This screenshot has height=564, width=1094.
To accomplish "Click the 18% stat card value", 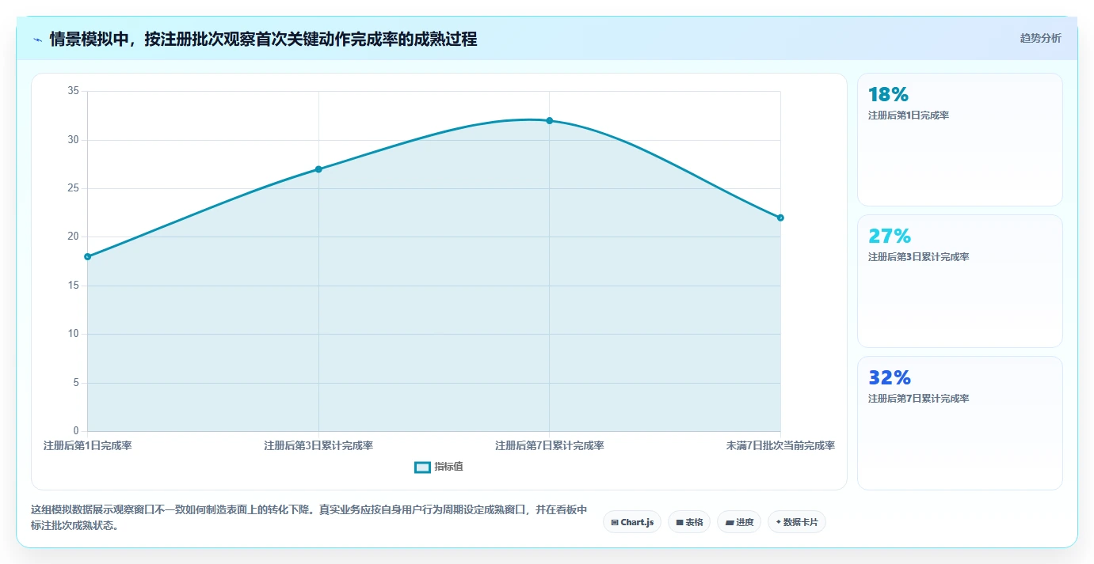I will coord(888,95).
